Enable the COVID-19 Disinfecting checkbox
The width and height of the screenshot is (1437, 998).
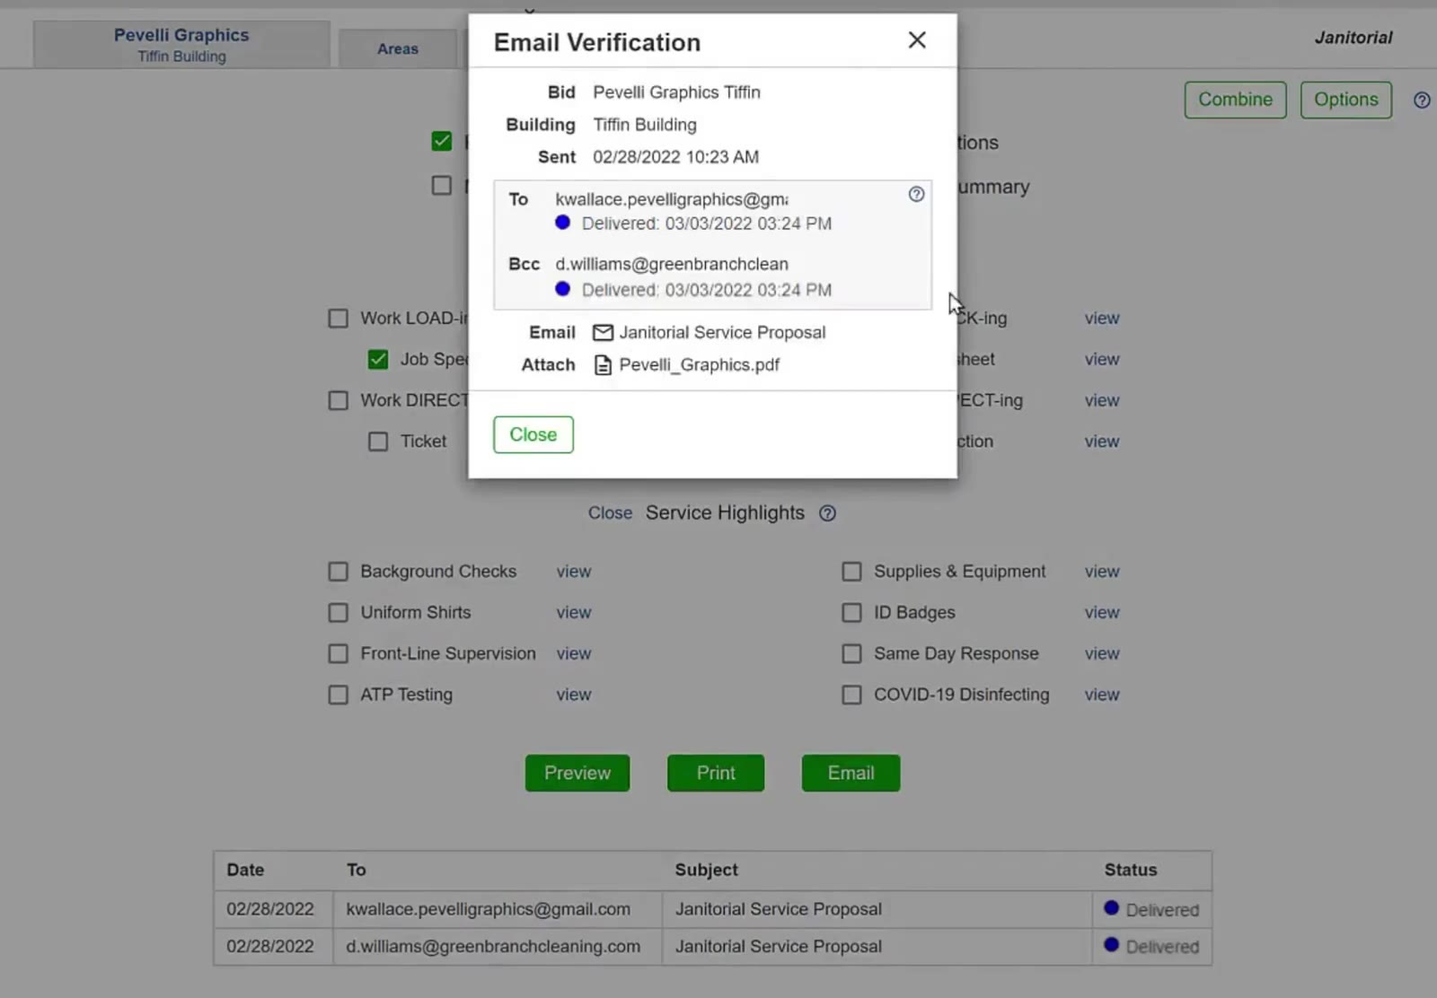(851, 695)
